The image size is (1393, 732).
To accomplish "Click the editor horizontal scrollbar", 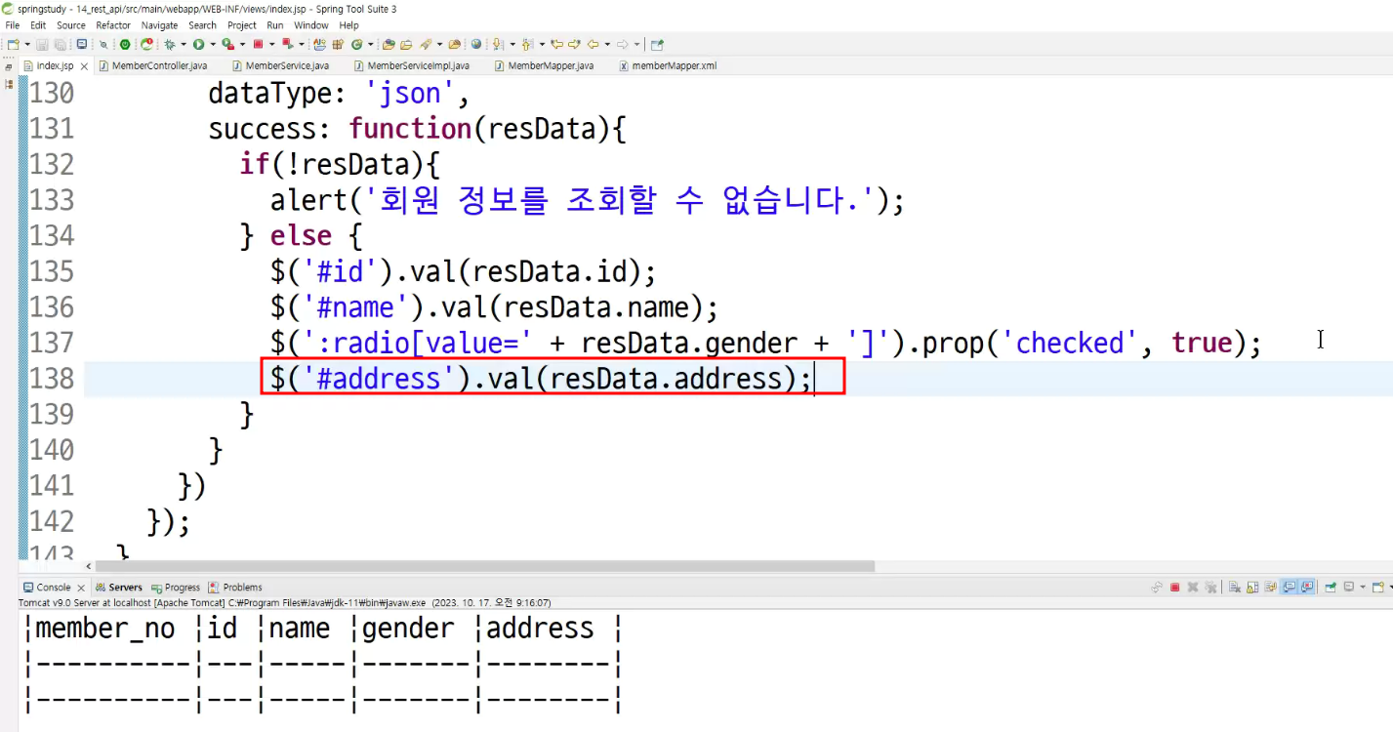I will click(485, 566).
